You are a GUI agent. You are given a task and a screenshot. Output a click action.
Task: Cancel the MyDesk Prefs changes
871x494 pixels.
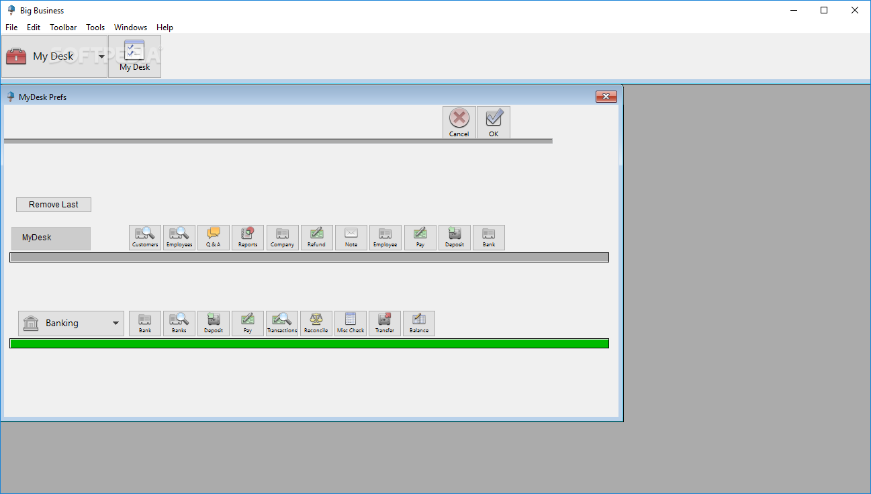click(459, 123)
